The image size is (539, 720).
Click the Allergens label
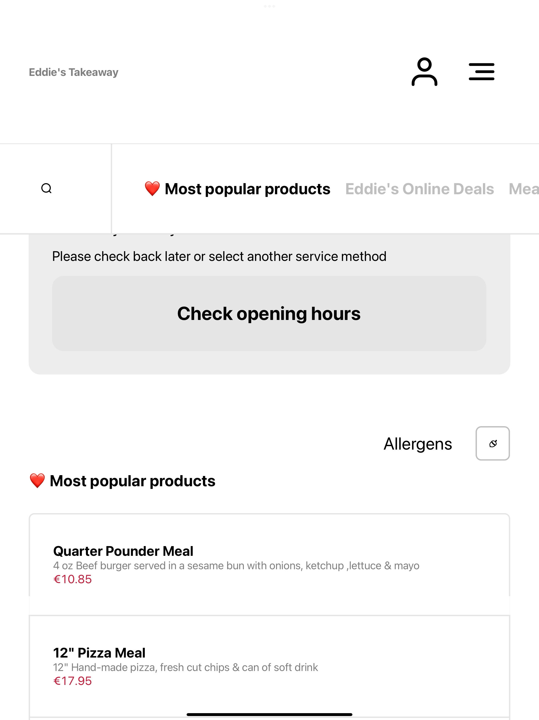tap(418, 444)
